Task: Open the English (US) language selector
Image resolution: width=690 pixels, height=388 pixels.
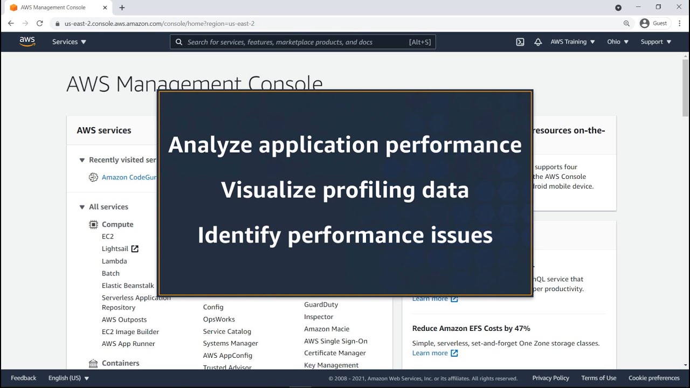Action: [68, 378]
